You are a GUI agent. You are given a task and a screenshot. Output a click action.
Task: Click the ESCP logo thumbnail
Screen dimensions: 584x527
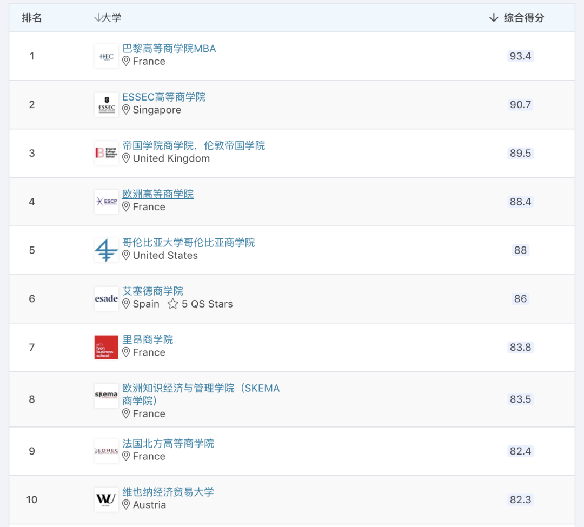[x=106, y=202]
